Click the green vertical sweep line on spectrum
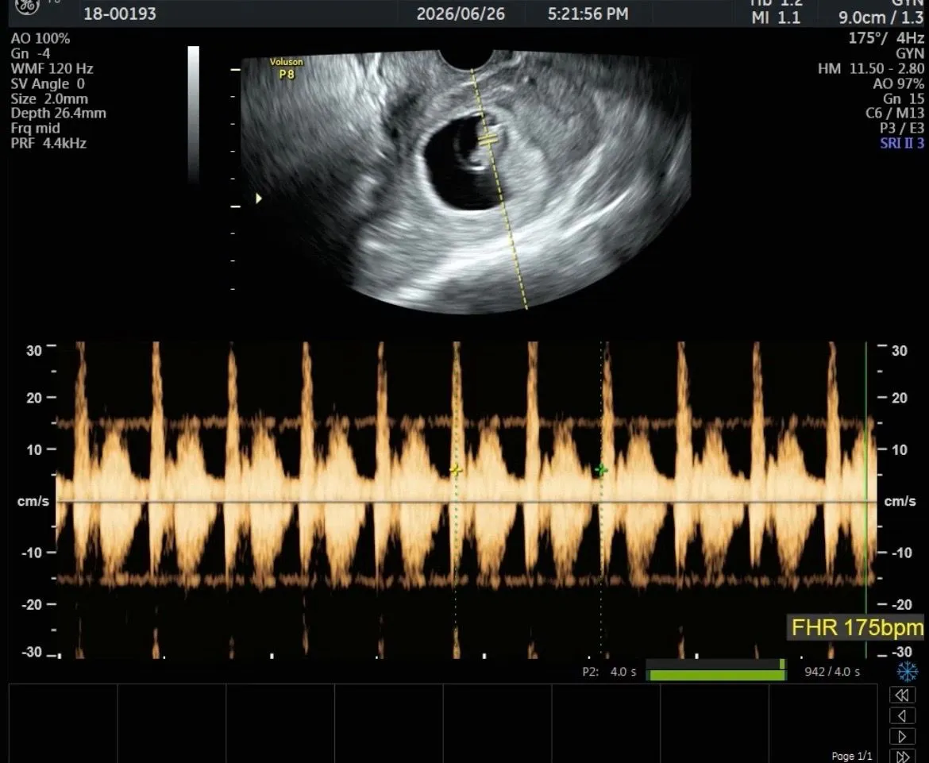The height and width of the screenshot is (763, 929). click(x=866, y=499)
